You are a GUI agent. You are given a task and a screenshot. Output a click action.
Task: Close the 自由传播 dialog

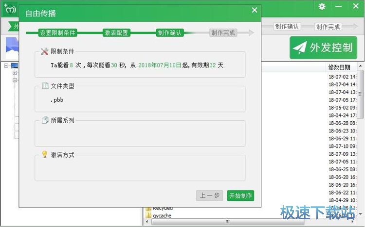click(x=255, y=10)
